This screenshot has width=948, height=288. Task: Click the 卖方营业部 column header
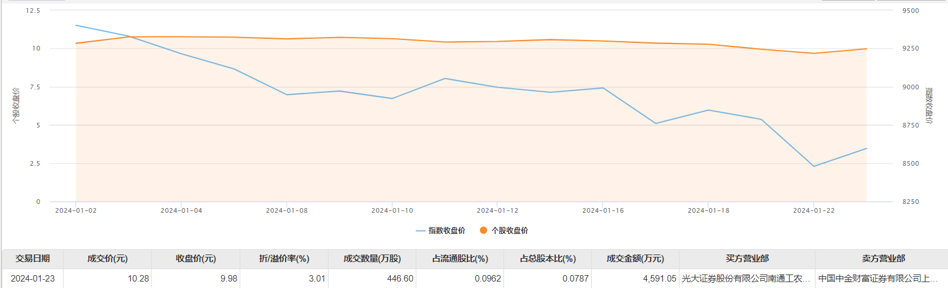coord(883,259)
